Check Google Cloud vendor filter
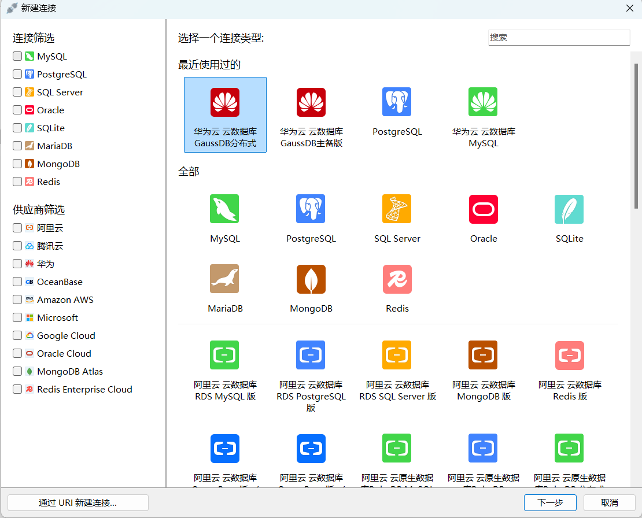The height and width of the screenshot is (518, 642). tap(17, 335)
